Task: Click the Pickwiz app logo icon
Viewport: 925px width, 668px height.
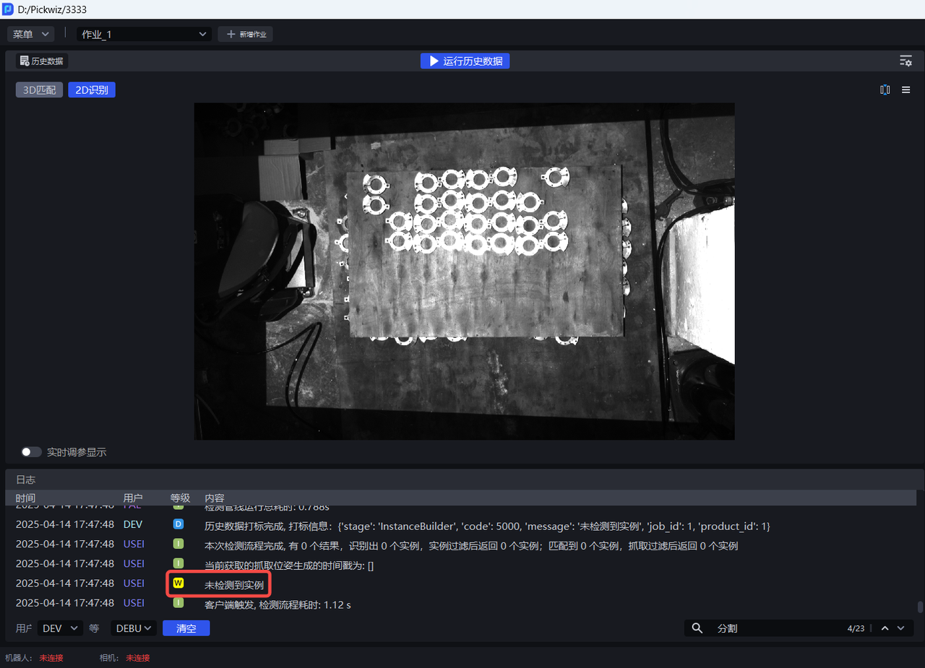Action: pyautogui.click(x=8, y=9)
